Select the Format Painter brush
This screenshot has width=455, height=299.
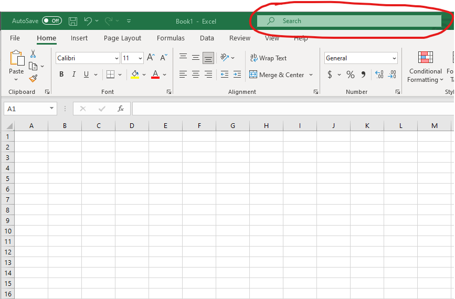[33, 79]
